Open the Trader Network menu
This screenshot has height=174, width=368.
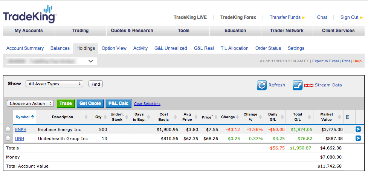(287, 31)
